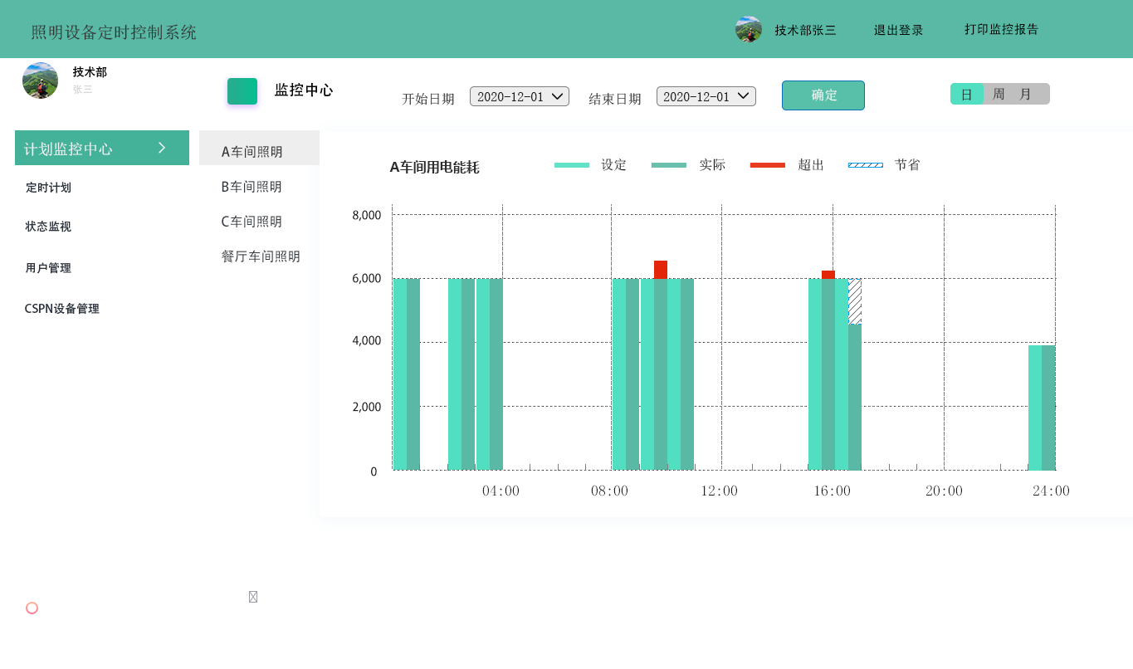Click the green 监控中心 square icon

point(242,91)
